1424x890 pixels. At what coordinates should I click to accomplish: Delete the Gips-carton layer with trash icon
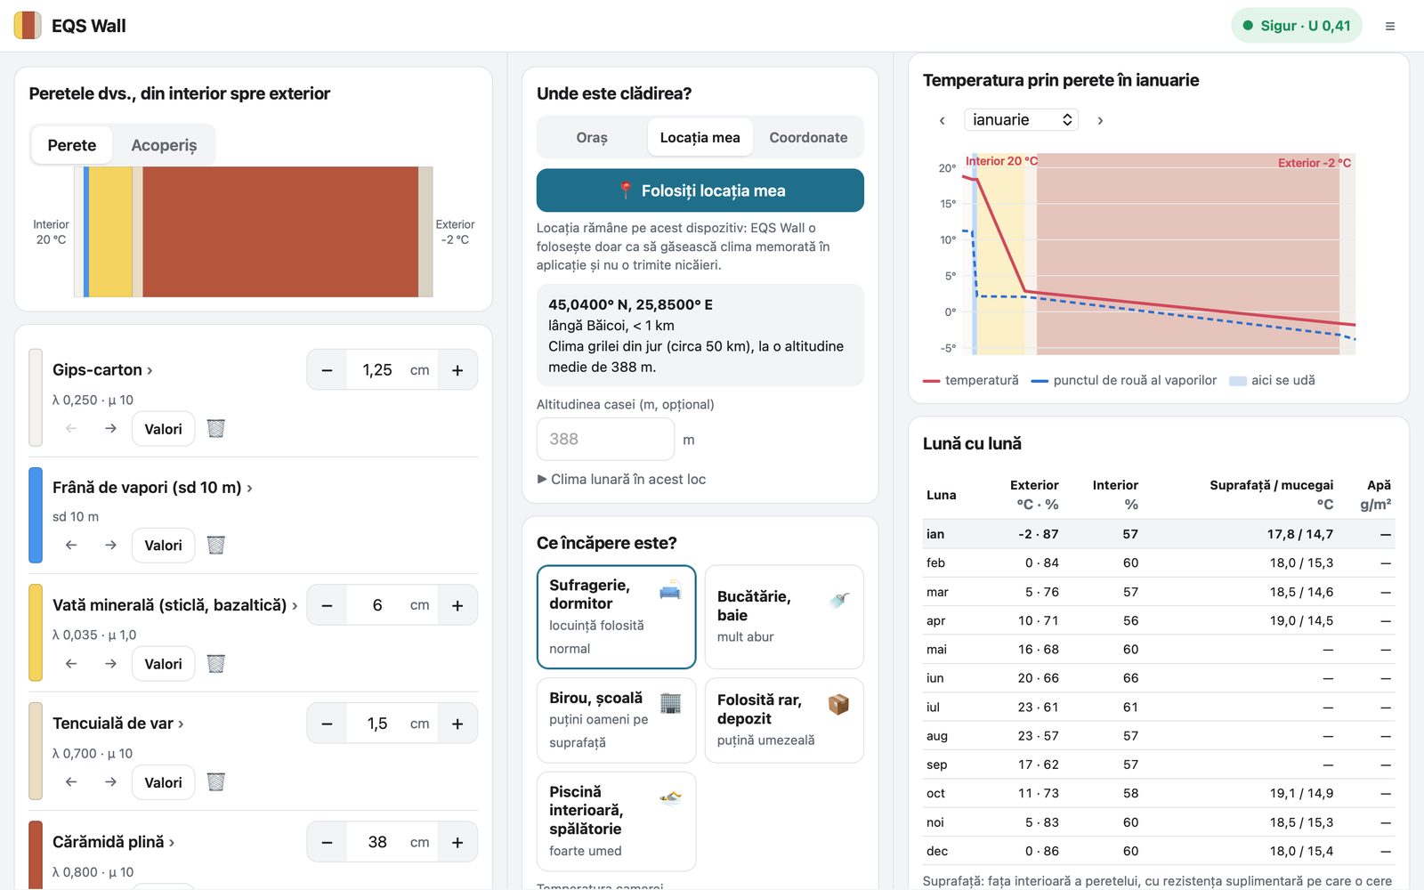coord(215,429)
